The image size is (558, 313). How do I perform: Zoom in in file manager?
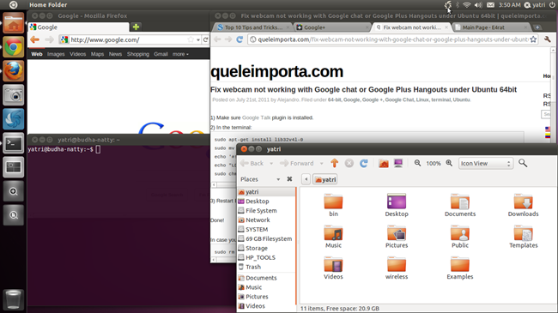(449, 163)
